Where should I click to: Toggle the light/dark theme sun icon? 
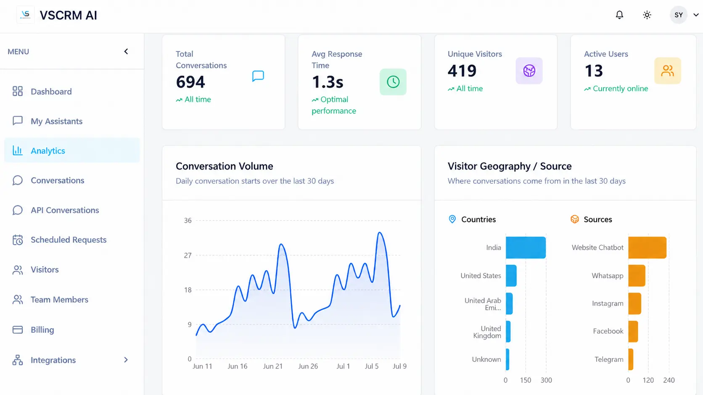pos(647,15)
